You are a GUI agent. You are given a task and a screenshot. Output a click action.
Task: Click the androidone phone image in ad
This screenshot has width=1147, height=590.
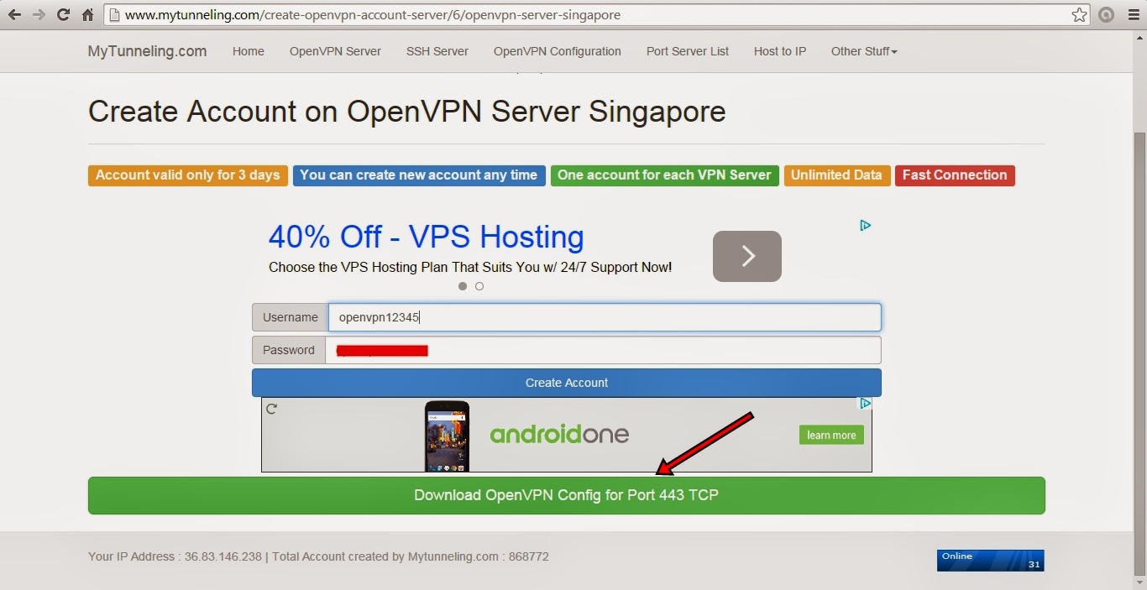pyautogui.click(x=447, y=436)
